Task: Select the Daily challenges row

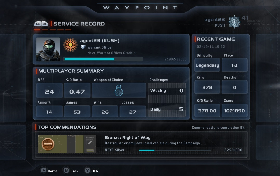Action: 167,109
